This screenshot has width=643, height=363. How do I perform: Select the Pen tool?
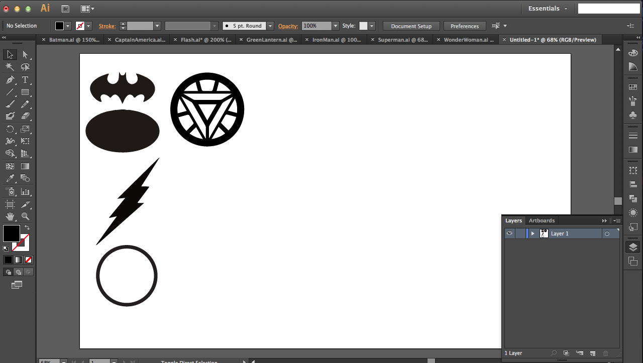point(10,80)
